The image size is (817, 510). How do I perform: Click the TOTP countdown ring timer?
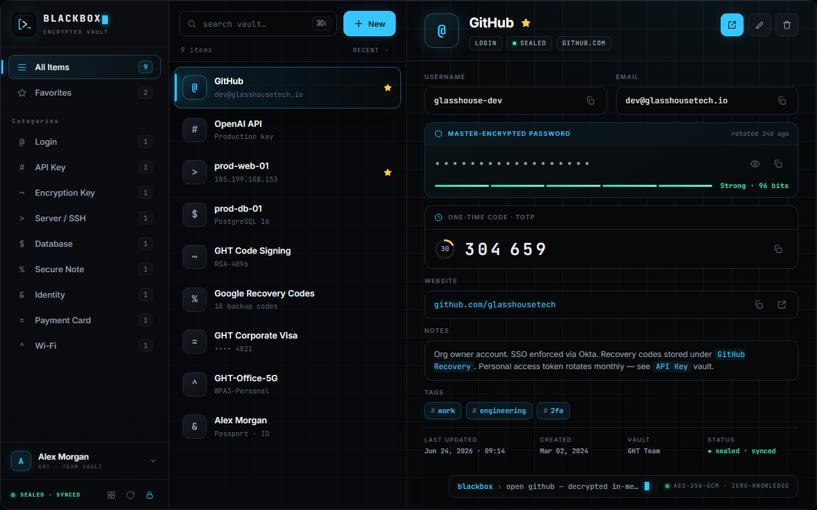[x=445, y=249]
